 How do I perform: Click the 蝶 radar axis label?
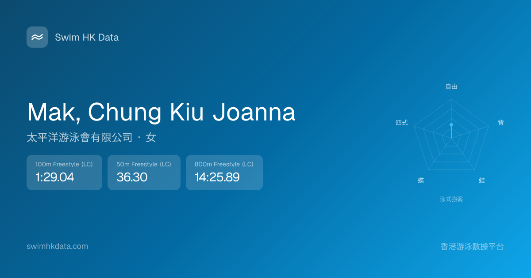(x=421, y=180)
